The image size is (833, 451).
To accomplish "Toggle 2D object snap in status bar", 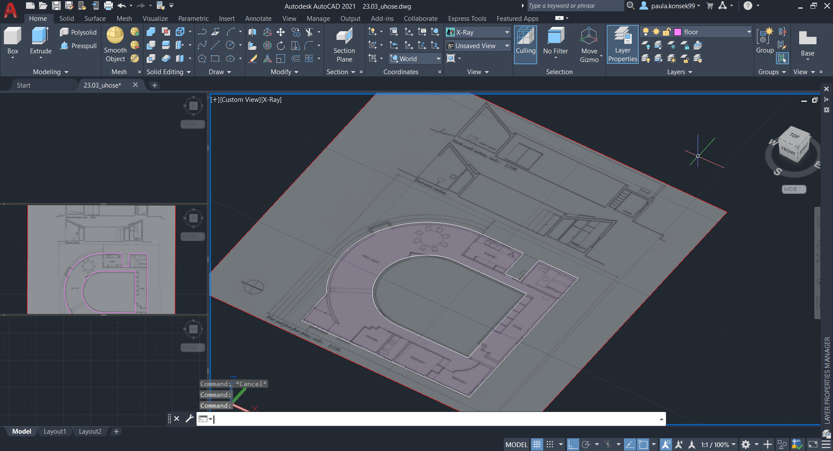I will point(643,444).
